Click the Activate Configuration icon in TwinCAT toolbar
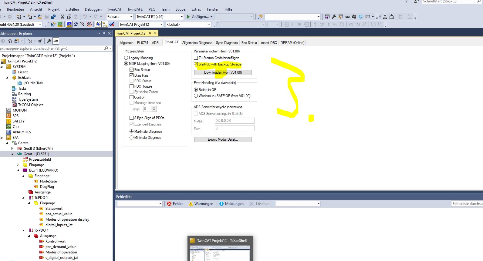The width and height of the screenshot is (483, 261). pos(53,24)
